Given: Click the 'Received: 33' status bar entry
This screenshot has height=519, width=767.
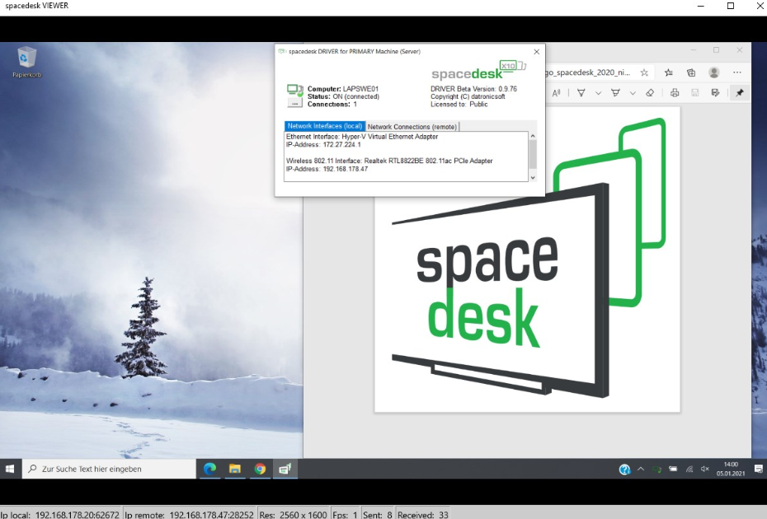Looking at the screenshot, I should [423, 514].
